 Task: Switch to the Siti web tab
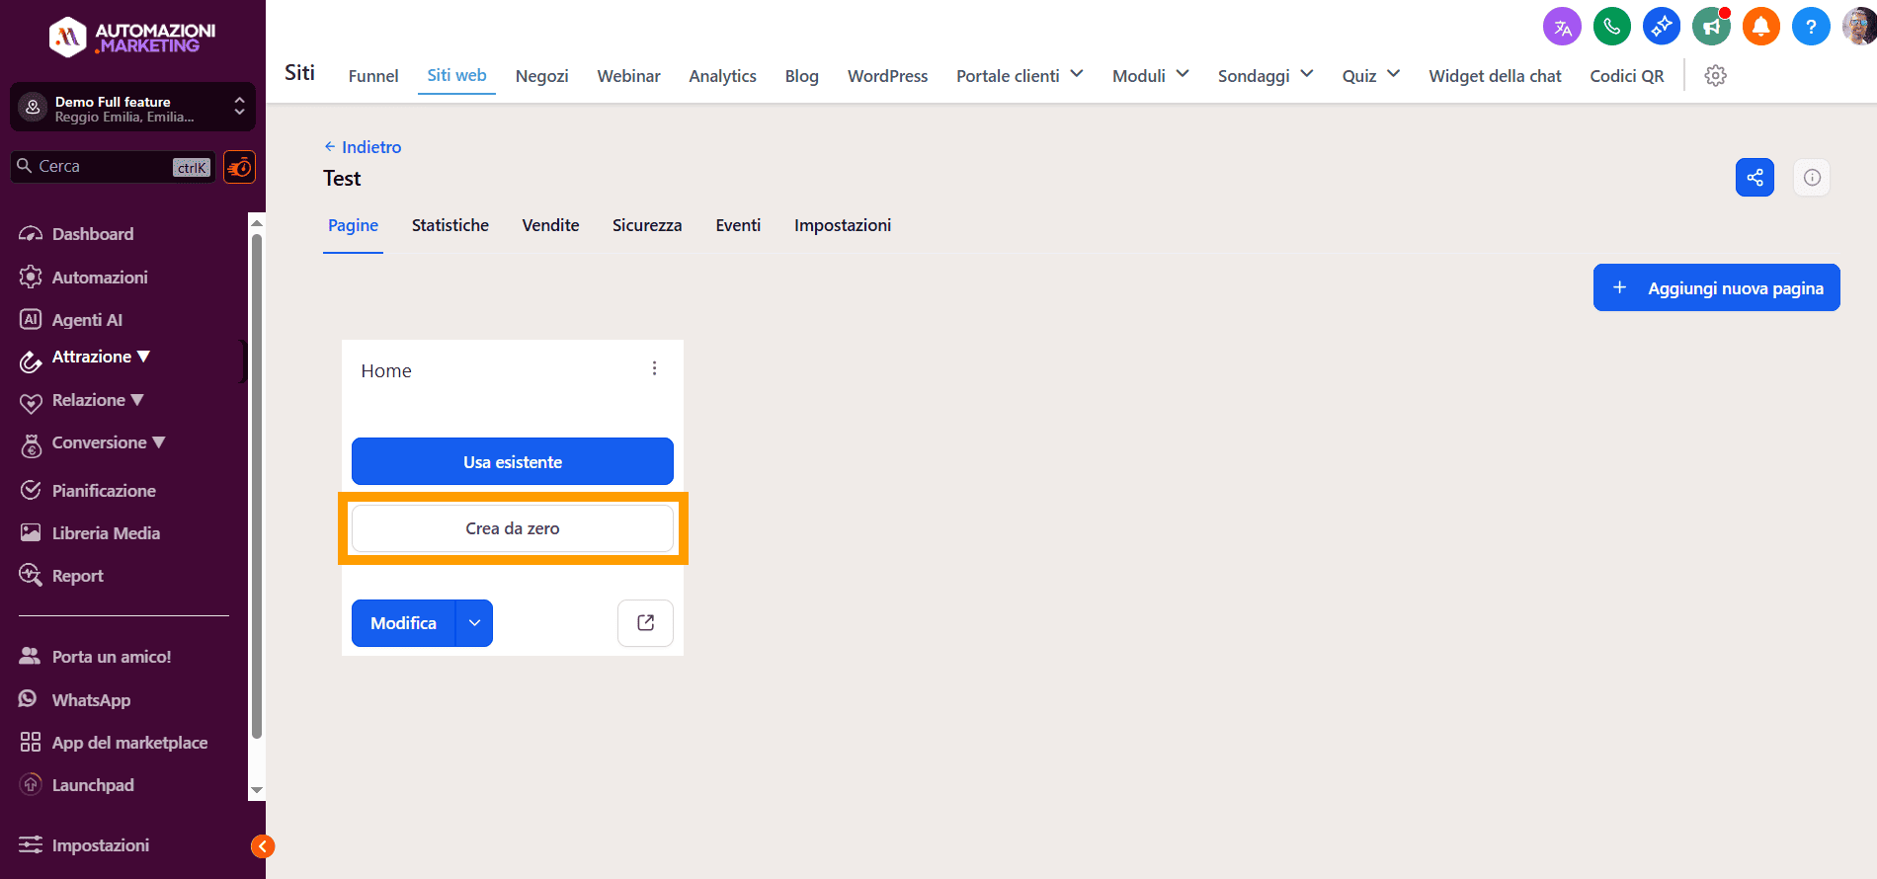[456, 76]
